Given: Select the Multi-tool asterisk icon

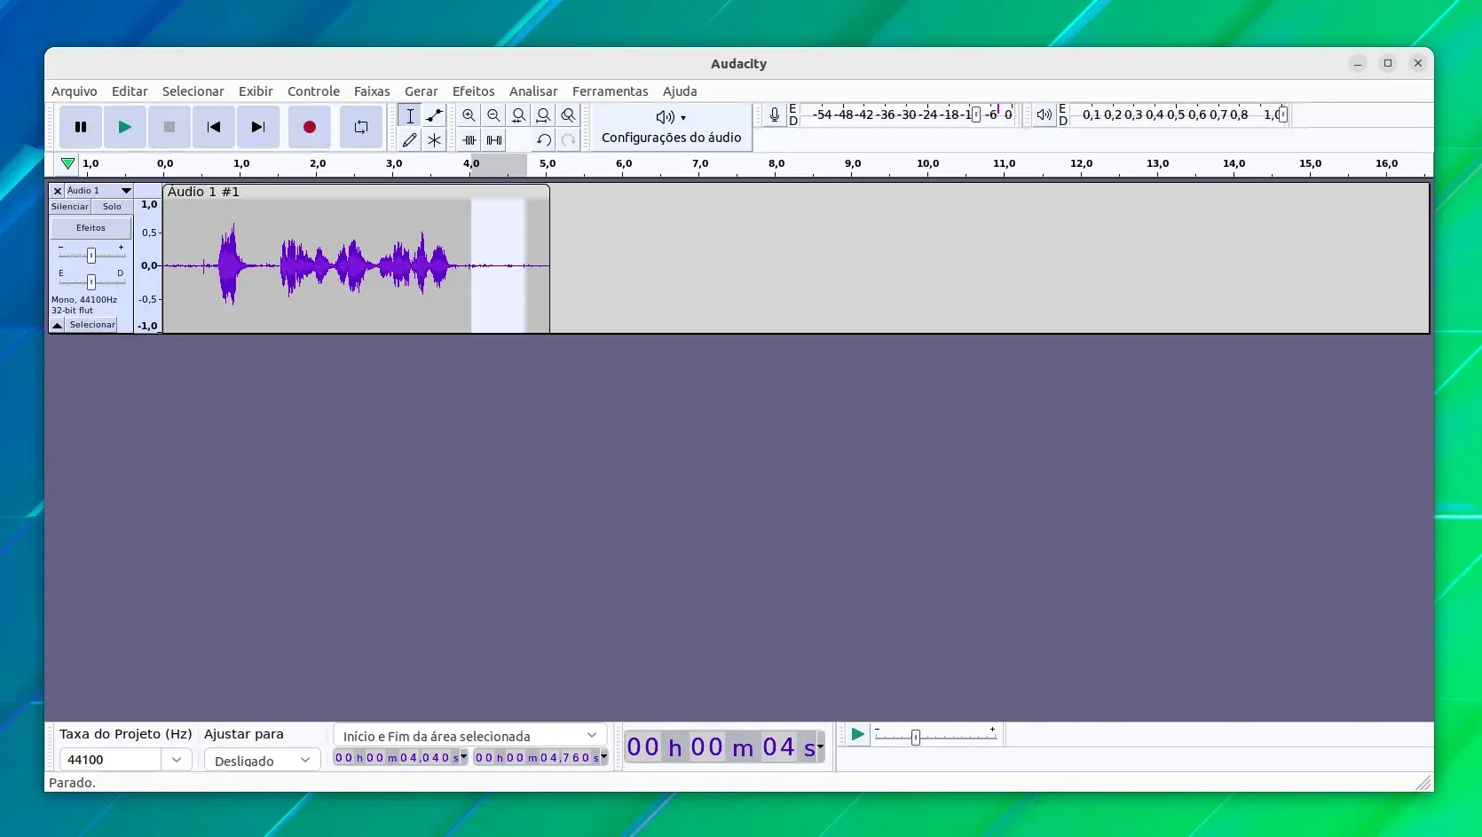Looking at the screenshot, I should pos(434,139).
